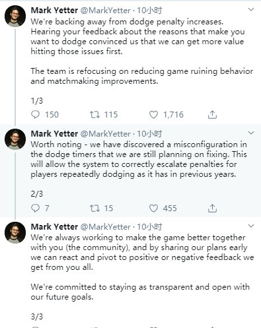Reply to the 2/3 tweet with 7 replies
The image size is (261, 328).
click(x=36, y=208)
